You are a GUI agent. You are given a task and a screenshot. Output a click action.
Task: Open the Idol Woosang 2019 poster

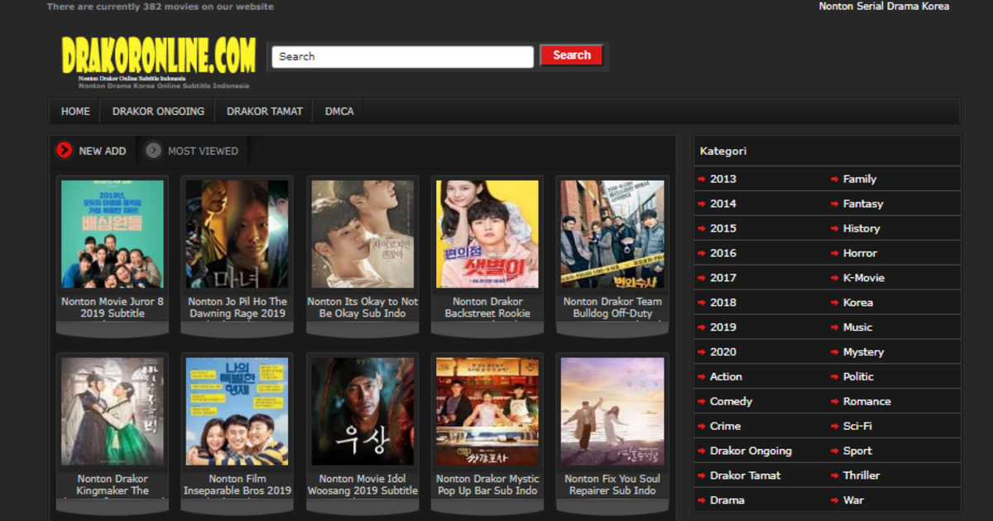click(362, 411)
